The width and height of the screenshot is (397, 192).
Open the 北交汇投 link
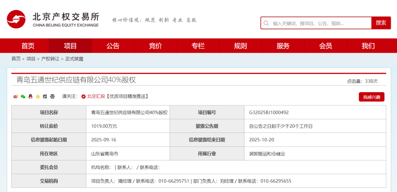tap(96, 97)
